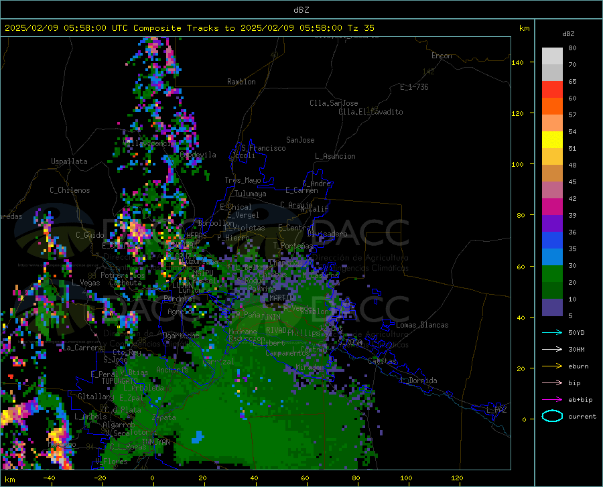The height and width of the screenshot is (487, 603).
Task: Click the white 30HM arrow legend icon
Action: point(552,349)
